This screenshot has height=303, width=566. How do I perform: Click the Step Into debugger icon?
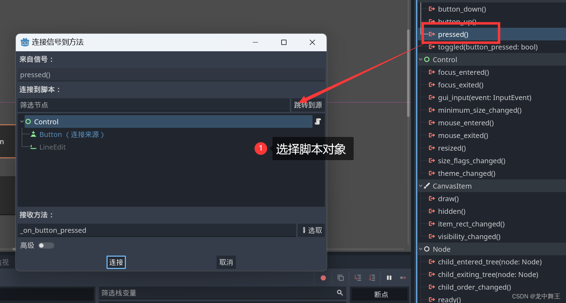point(358,278)
